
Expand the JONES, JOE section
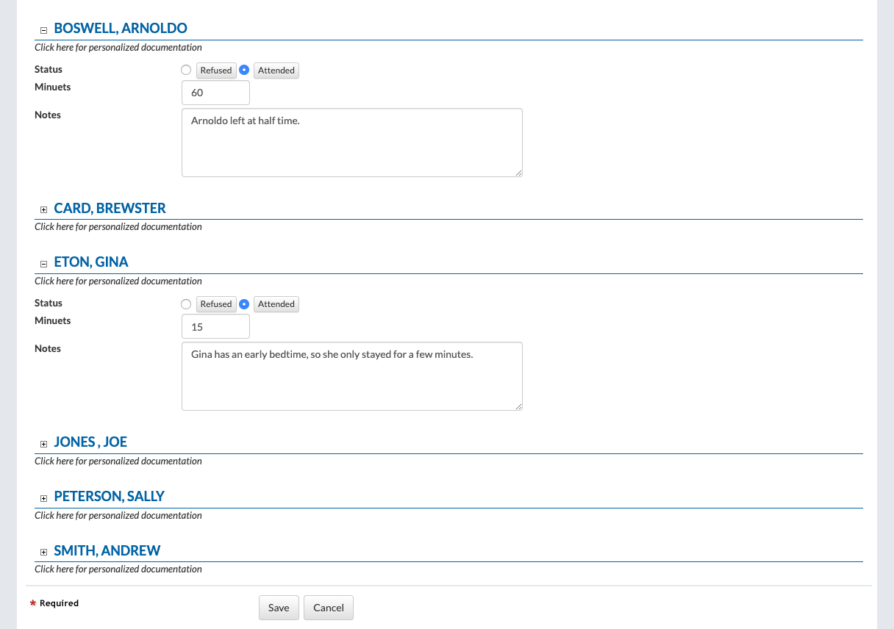point(43,444)
